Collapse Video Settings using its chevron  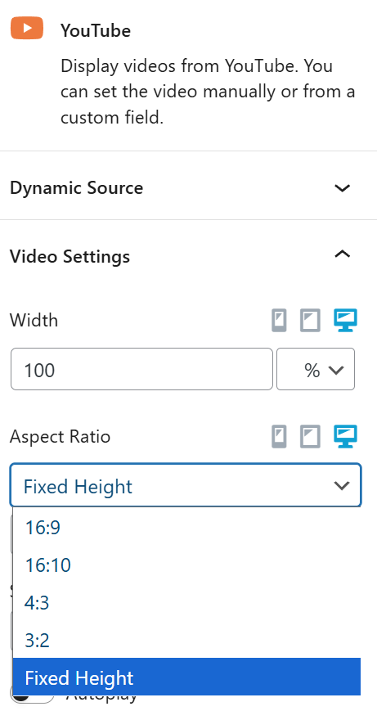point(343,254)
